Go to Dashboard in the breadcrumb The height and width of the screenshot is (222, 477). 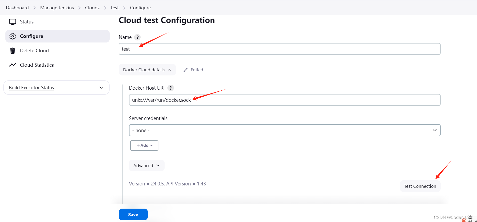pyautogui.click(x=17, y=8)
